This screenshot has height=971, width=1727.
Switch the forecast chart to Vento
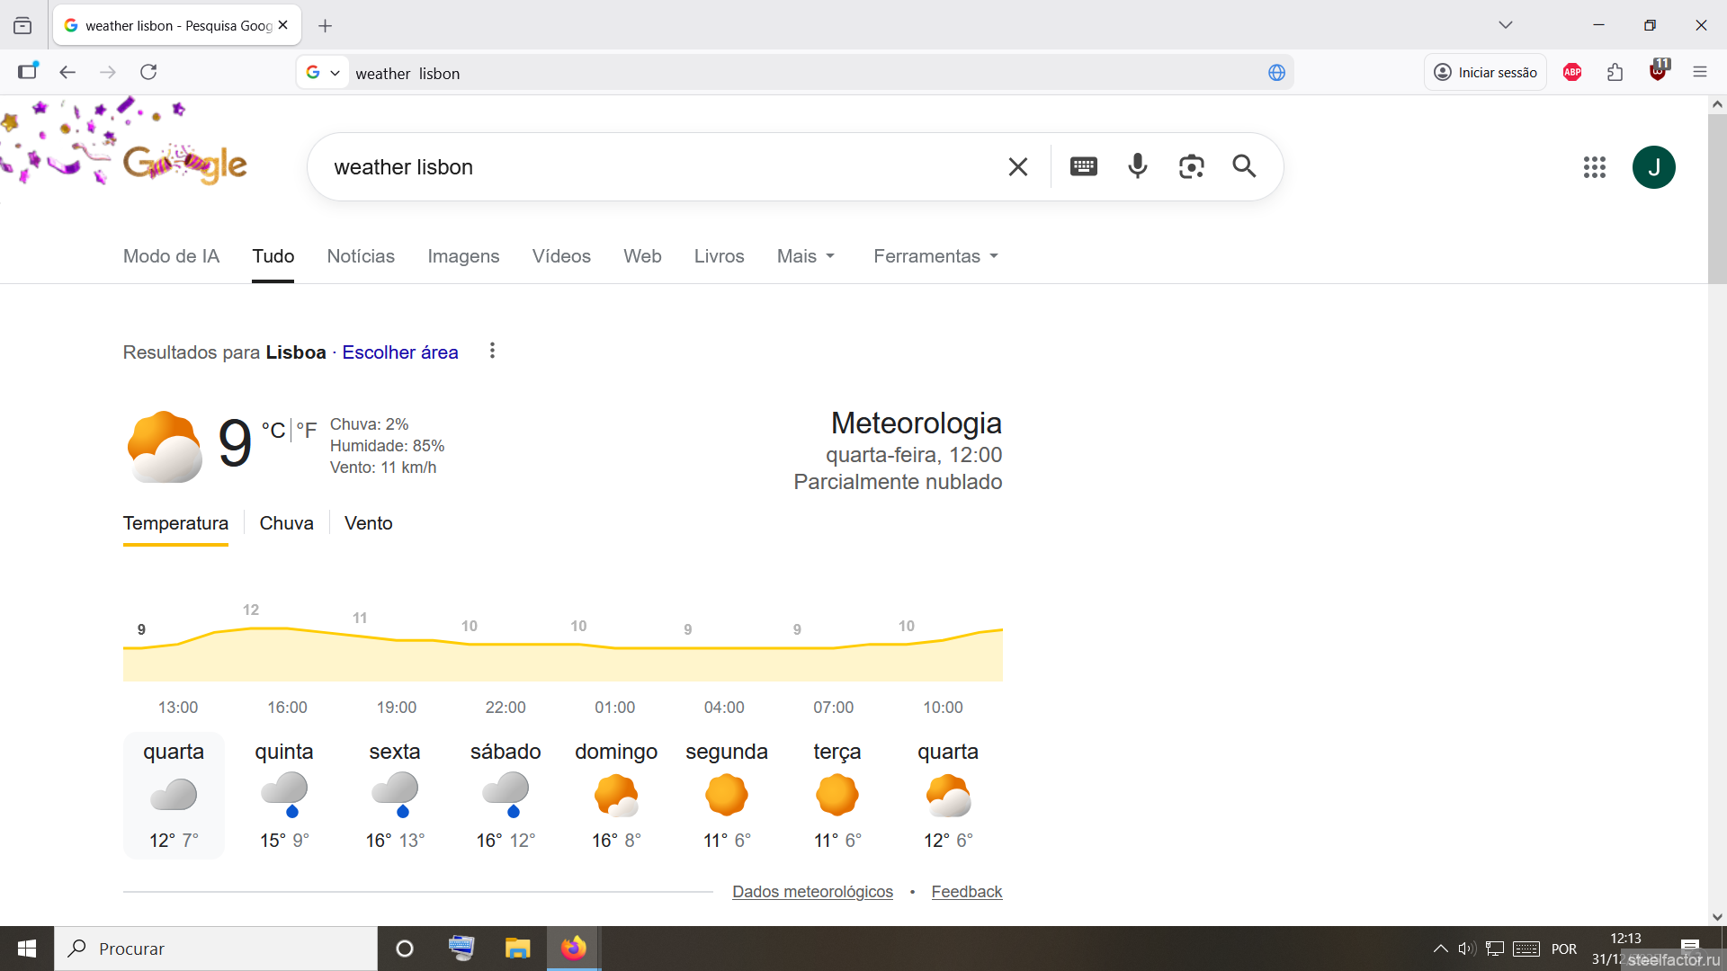[368, 523]
